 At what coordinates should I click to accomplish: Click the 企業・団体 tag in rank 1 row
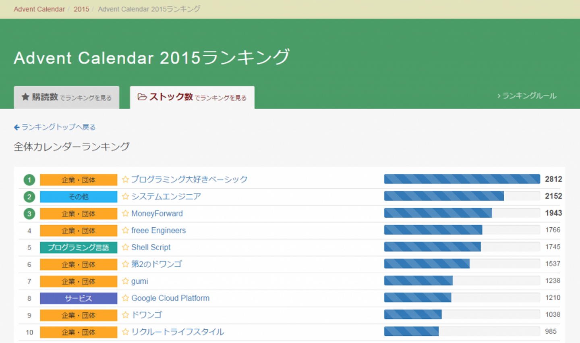coord(79,180)
